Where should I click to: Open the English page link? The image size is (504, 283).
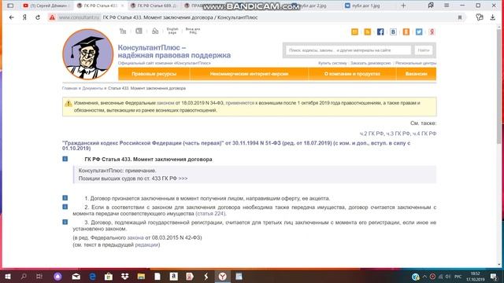tap(172, 31)
